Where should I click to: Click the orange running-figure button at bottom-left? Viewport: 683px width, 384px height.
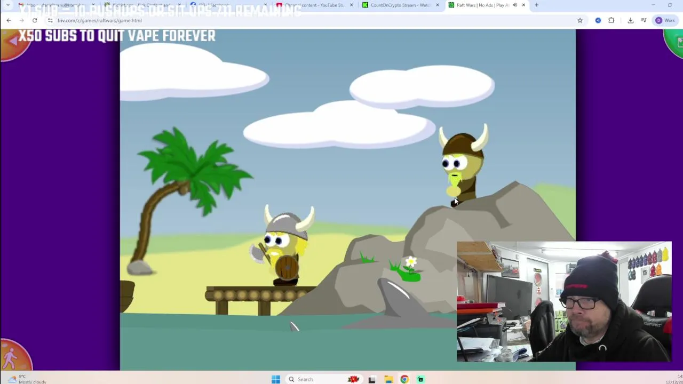coord(13,356)
